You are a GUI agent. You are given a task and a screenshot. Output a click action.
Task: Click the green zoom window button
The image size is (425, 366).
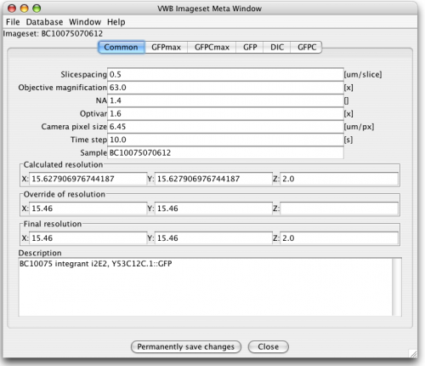[37, 9]
